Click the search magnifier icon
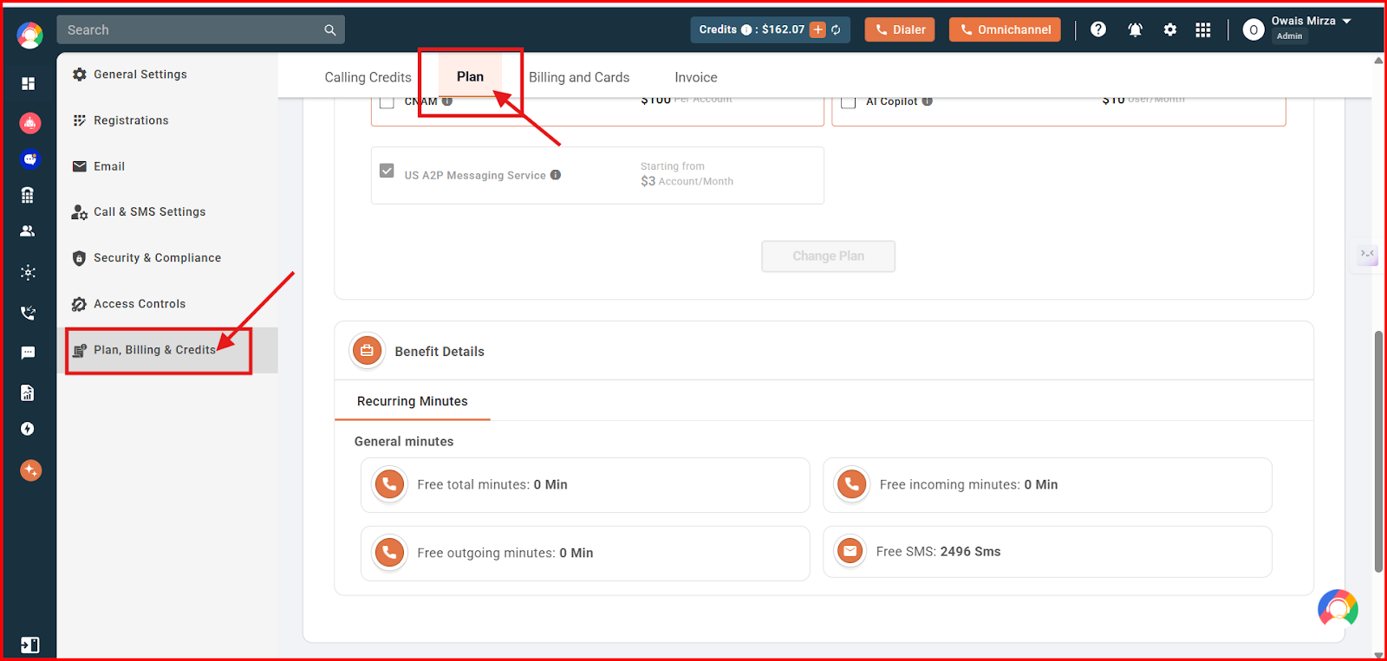 [330, 29]
